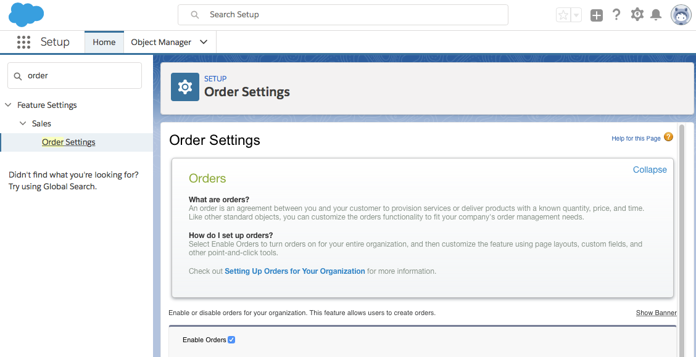
Task: Open the global actions plus icon
Action: (596, 15)
